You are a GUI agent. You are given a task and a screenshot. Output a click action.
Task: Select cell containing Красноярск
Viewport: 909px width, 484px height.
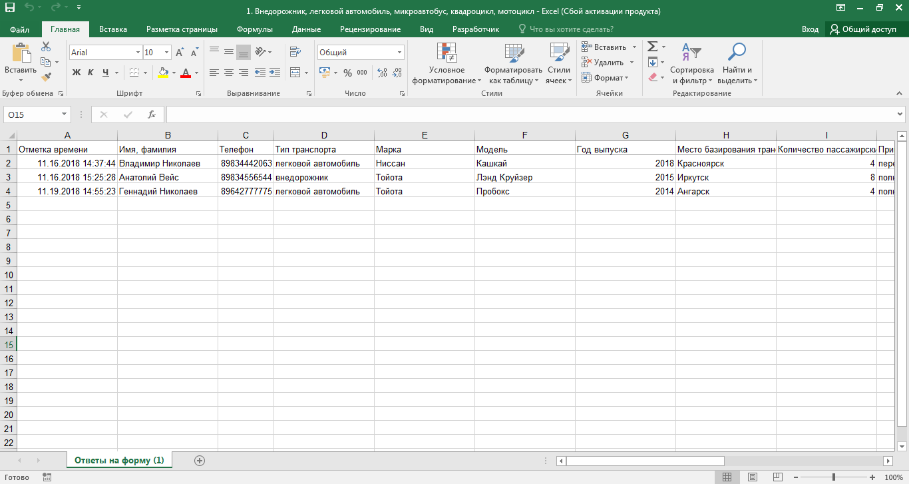(725, 163)
